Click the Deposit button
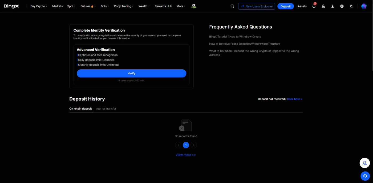Viewport: 373px width, 183px height. (286, 6)
